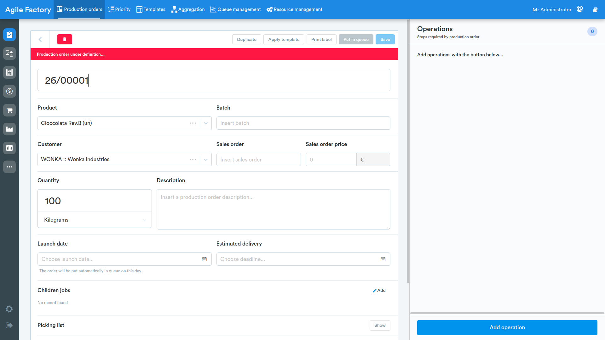The width and height of the screenshot is (605, 340).
Task: Expand the Customer dropdown arrow
Action: click(206, 160)
